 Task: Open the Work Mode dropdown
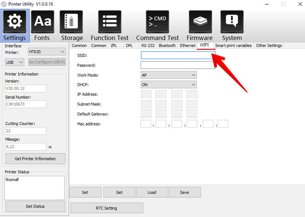(168, 75)
